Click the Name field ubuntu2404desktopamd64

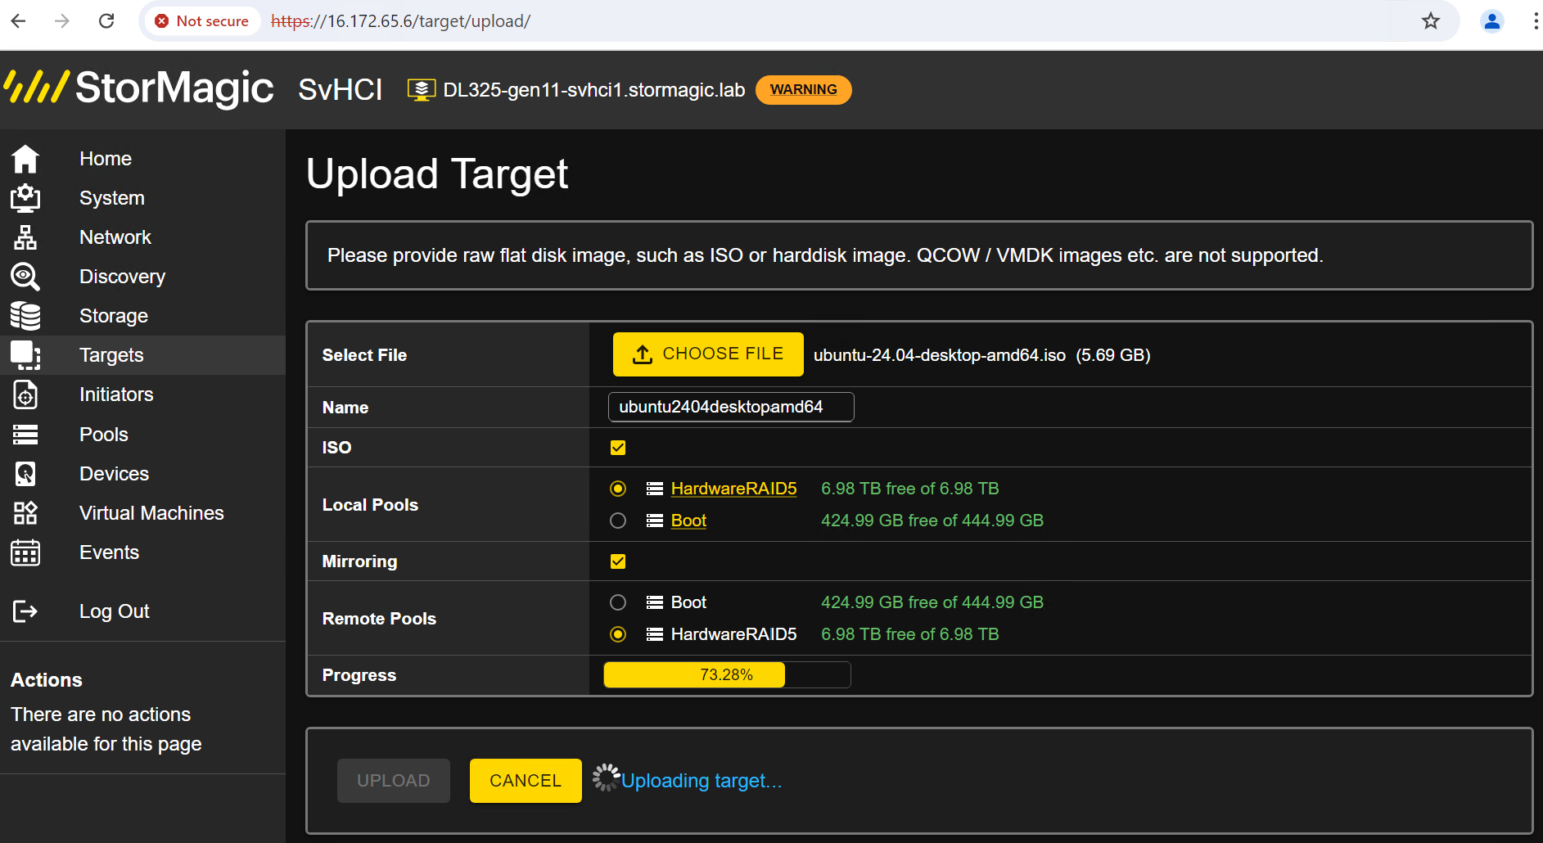(x=731, y=407)
